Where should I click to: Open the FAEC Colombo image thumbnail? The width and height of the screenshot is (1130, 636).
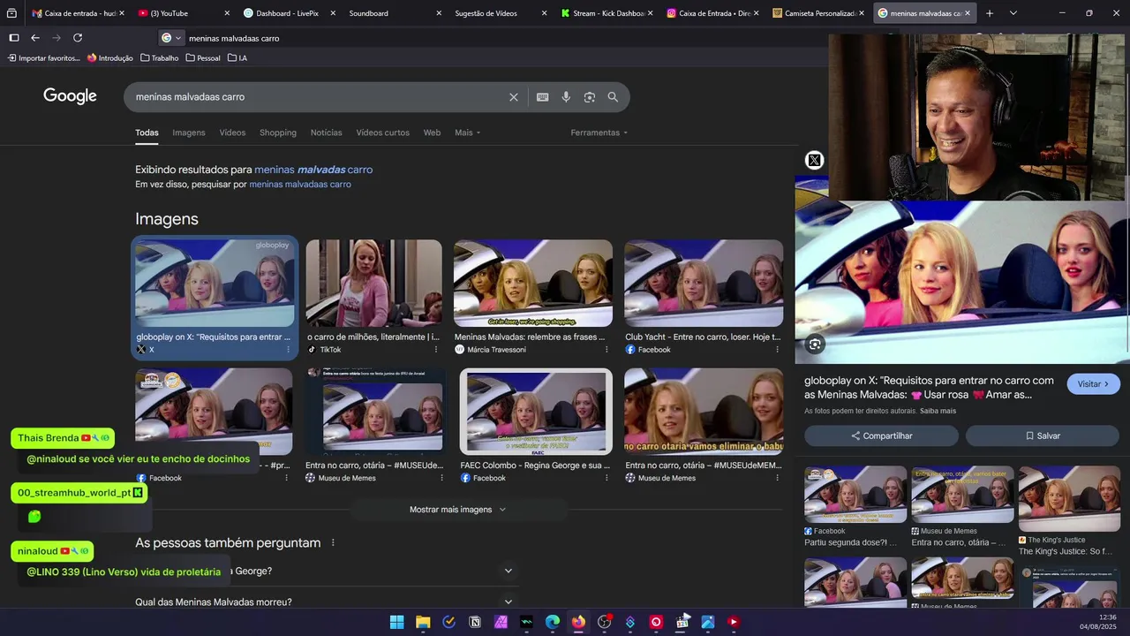536,412
